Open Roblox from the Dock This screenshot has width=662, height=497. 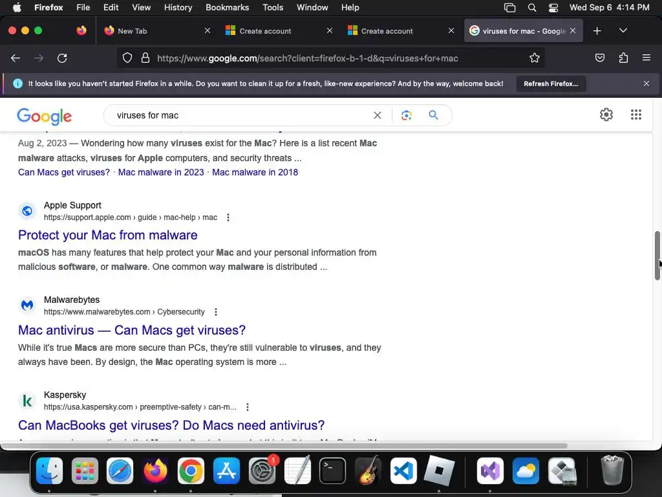439,470
